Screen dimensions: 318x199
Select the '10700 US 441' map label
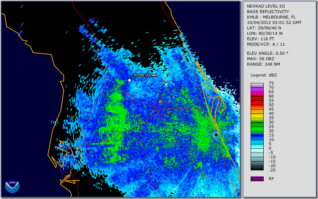(145, 75)
